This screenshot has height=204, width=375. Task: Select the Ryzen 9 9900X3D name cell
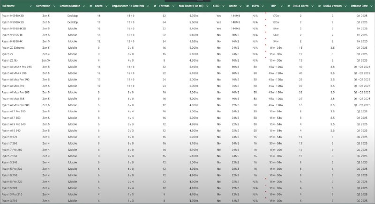pyautogui.click(x=13, y=22)
